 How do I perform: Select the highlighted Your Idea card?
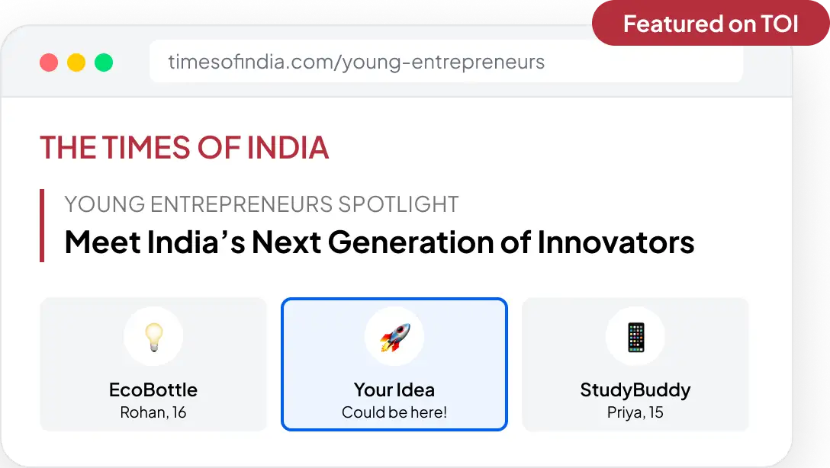point(394,364)
